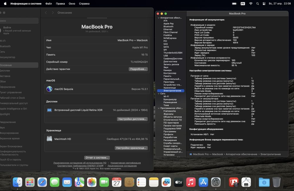Select Графика/Дисплеи in hardware tree
The height and width of the screenshot is (191, 294).
[173, 59]
